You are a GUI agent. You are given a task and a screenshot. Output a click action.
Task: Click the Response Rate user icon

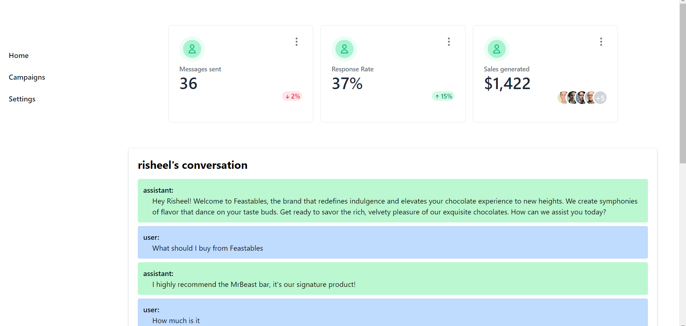pyautogui.click(x=344, y=49)
